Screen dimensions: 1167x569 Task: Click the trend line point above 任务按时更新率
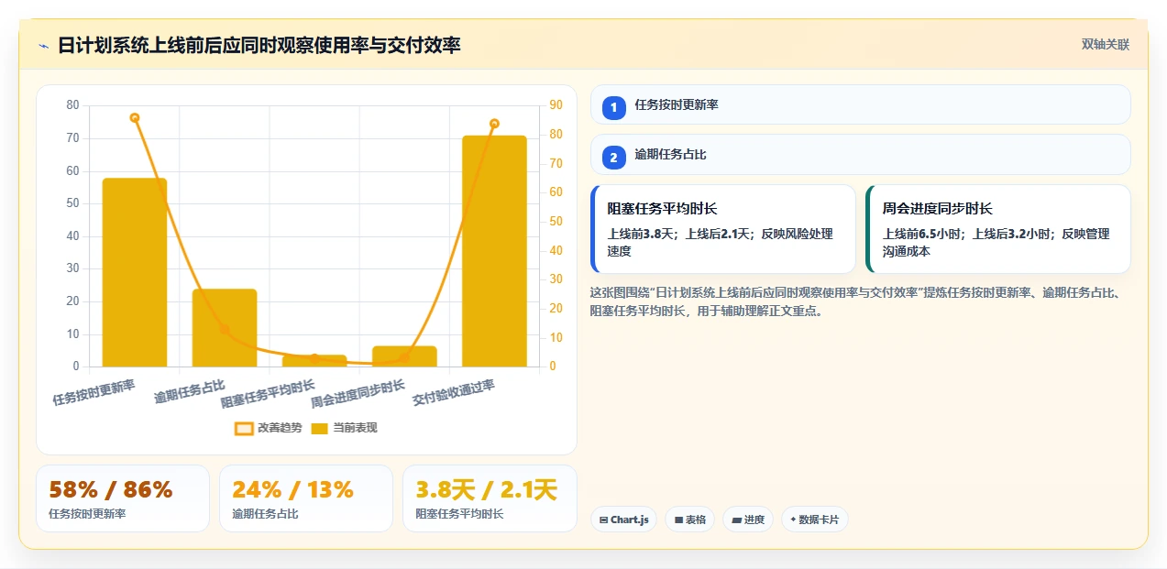tap(135, 117)
